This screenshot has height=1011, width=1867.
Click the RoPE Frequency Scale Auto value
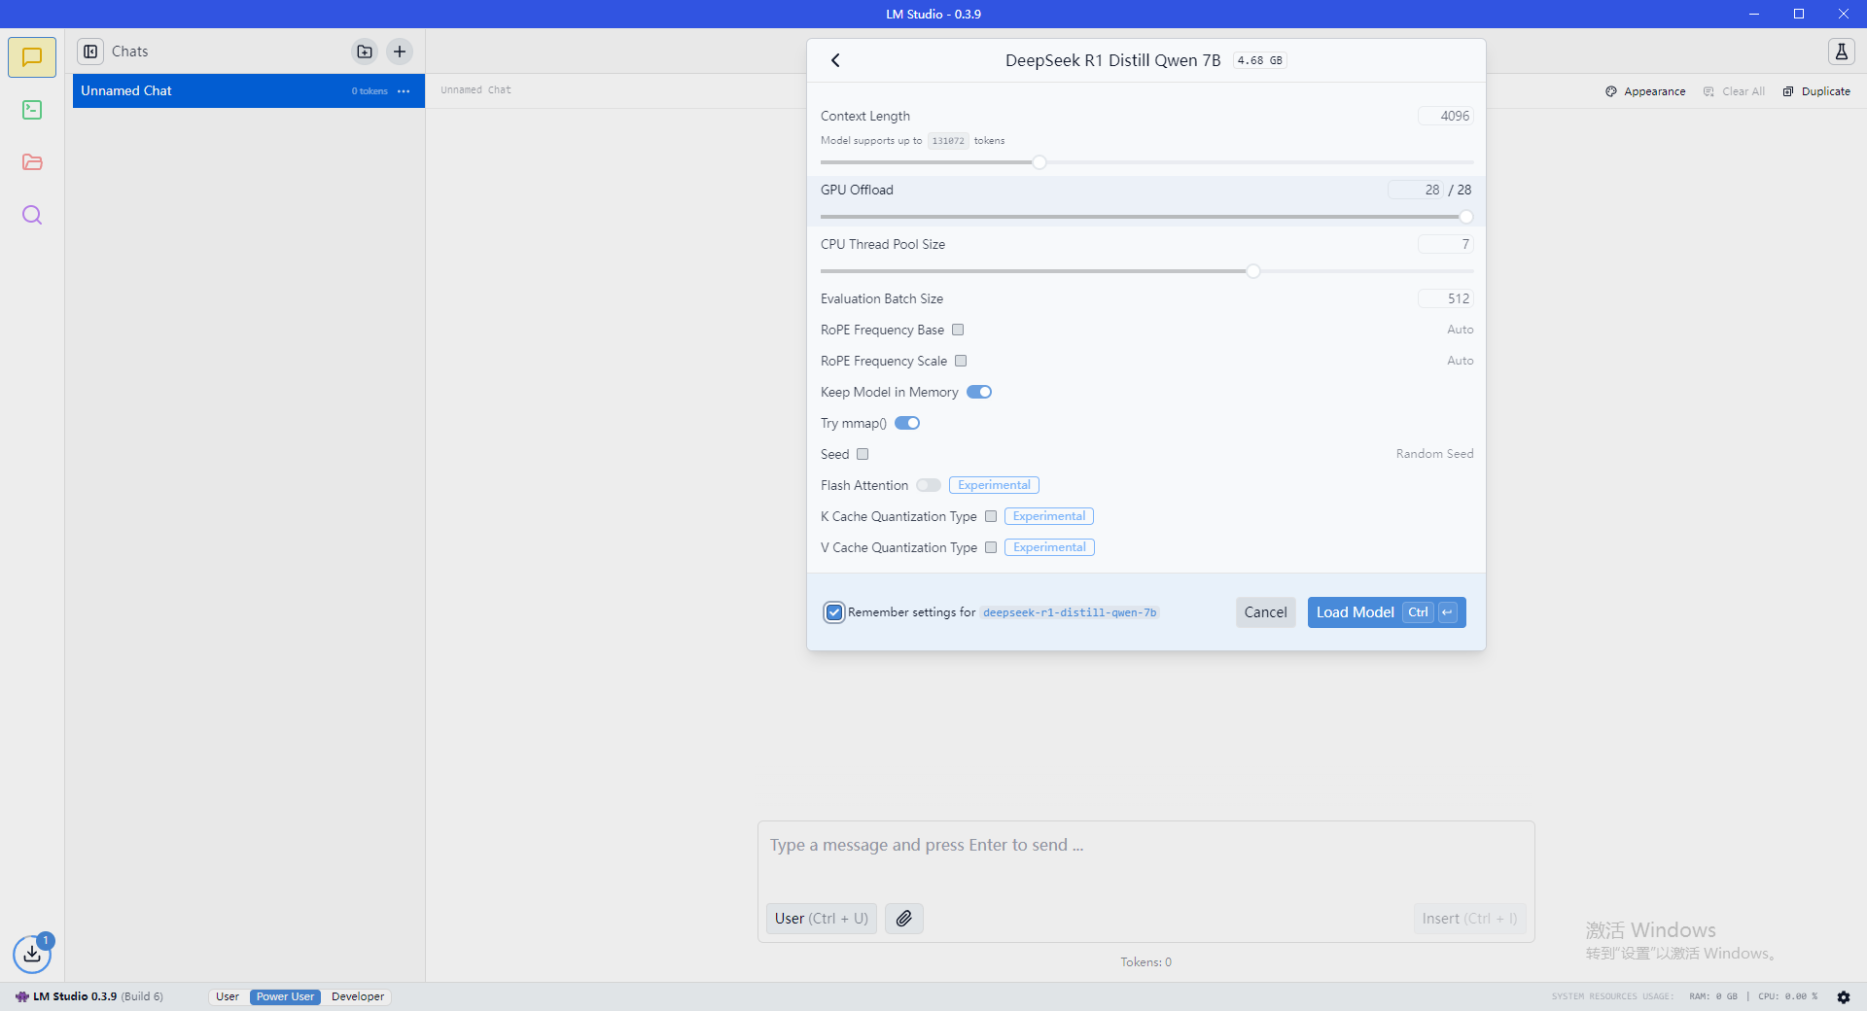(1460, 361)
